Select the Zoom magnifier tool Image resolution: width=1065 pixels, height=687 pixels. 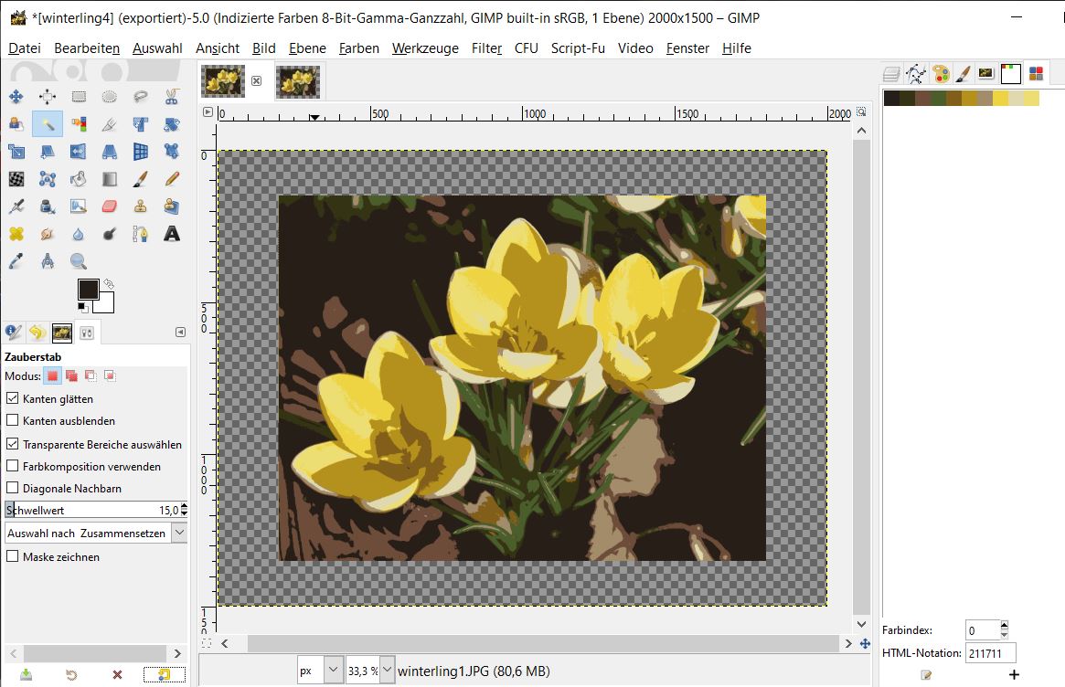79,260
